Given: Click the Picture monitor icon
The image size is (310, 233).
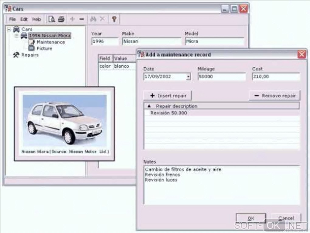Looking at the screenshot, I should coord(32,48).
